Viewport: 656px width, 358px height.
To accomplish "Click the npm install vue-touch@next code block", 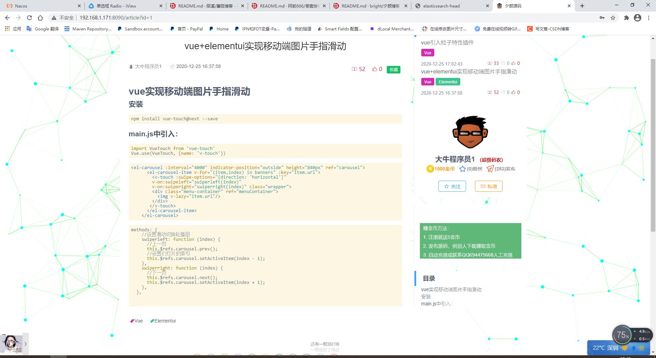I will (x=265, y=119).
